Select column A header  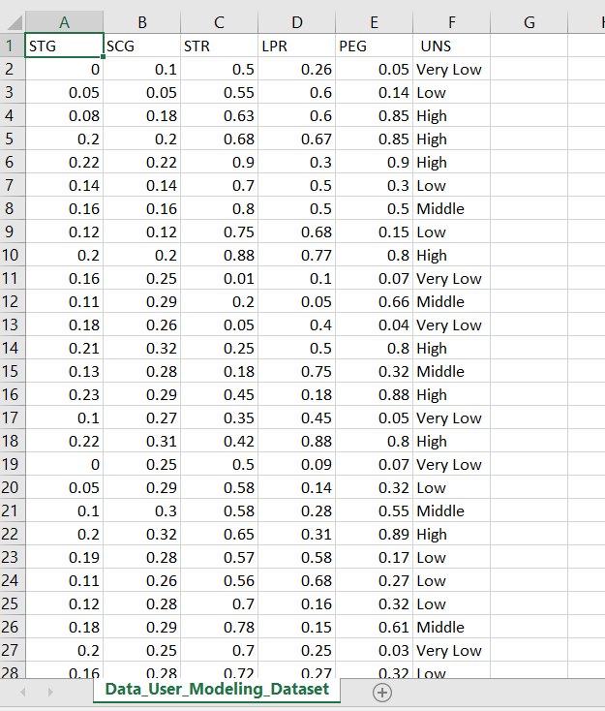64,21
